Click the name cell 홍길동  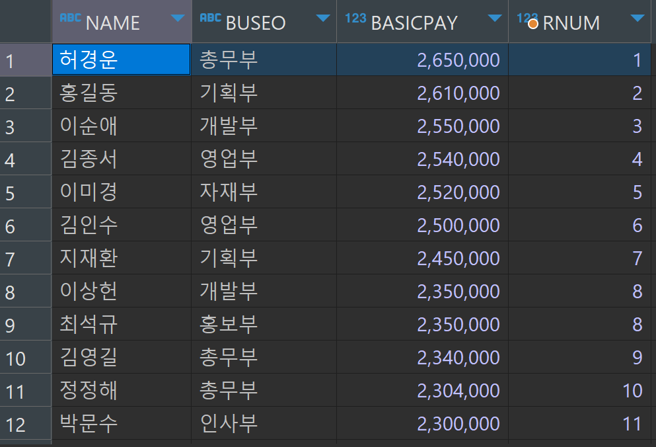pos(122,93)
